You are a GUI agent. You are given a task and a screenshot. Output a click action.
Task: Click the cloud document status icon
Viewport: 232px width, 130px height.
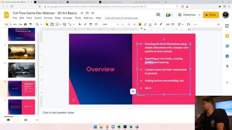click(x=93, y=13)
